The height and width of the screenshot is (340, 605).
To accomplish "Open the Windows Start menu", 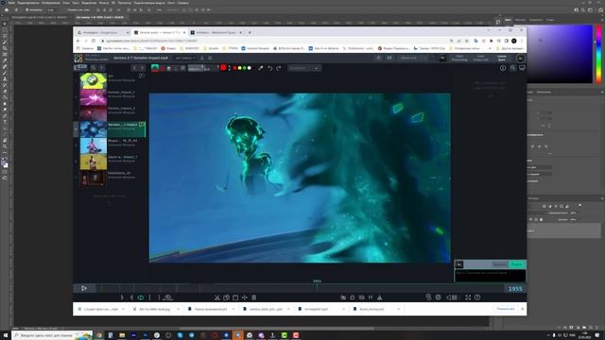I will click(6, 335).
